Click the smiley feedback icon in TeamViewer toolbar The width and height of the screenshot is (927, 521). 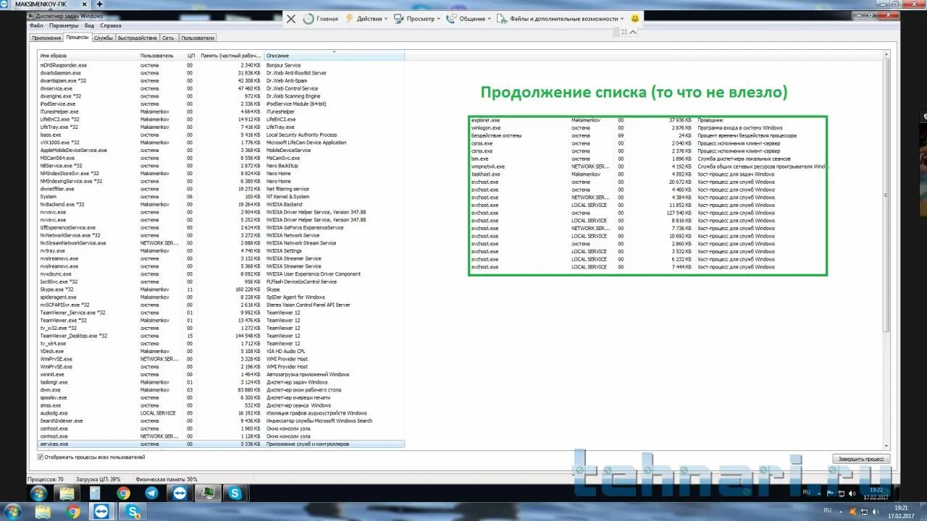pyautogui.click(x=635, y=18)
